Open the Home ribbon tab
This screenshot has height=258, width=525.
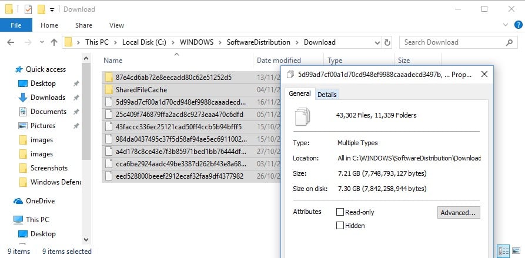click(x=49, y=25)
